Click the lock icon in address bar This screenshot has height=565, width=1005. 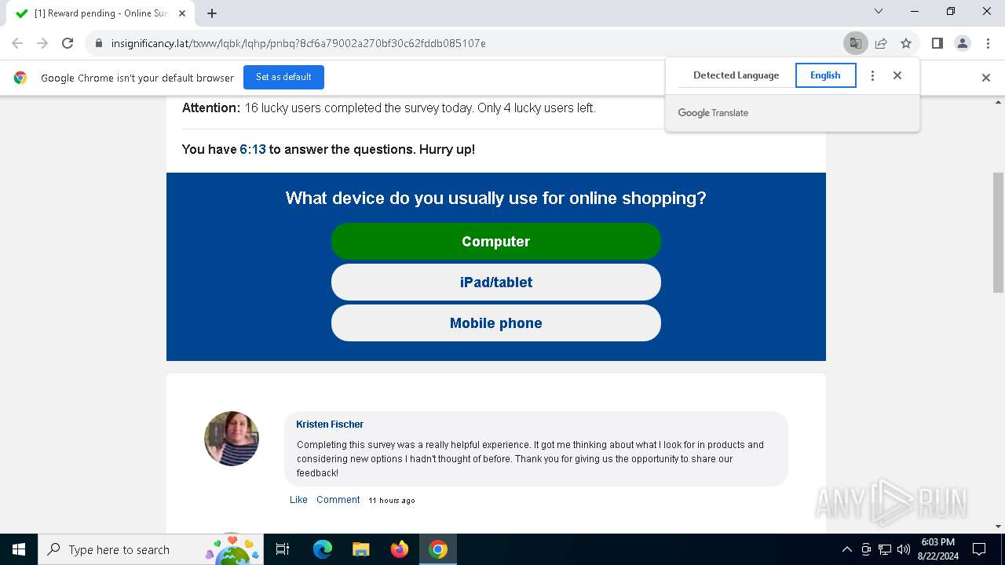pos(99,43)
